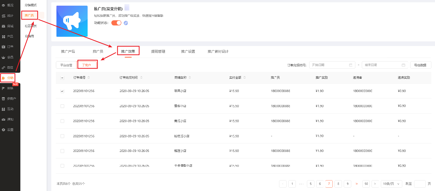Select 推广员 in the submenu
The height and width of the screenshot is (191, 435).
click(29, 15)
